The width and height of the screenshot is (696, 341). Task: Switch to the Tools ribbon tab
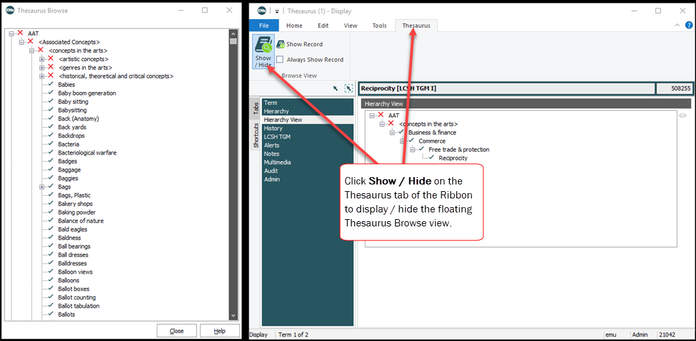[379, 25]
